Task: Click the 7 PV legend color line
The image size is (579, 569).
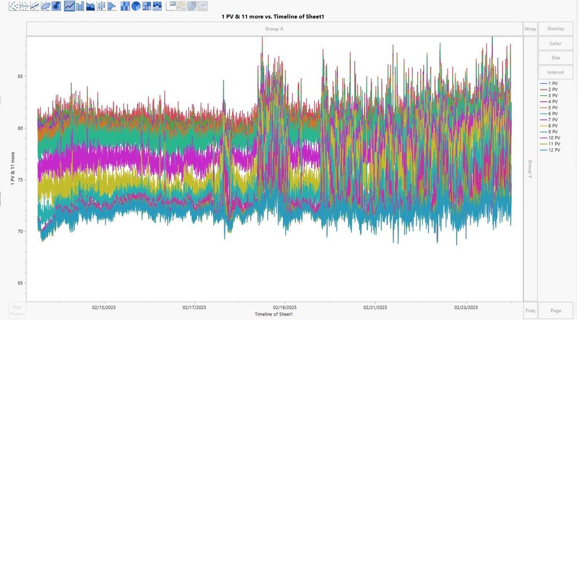Action: tap(543, 120)
